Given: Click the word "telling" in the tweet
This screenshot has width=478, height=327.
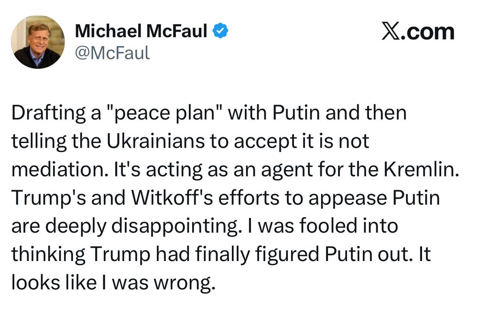Looking at the screenshot, I should (x=37, y=142).
